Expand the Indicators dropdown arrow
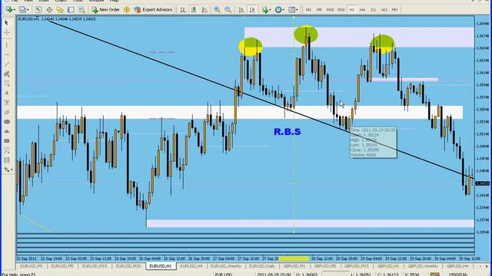492x276 pixels. point(271,10)
